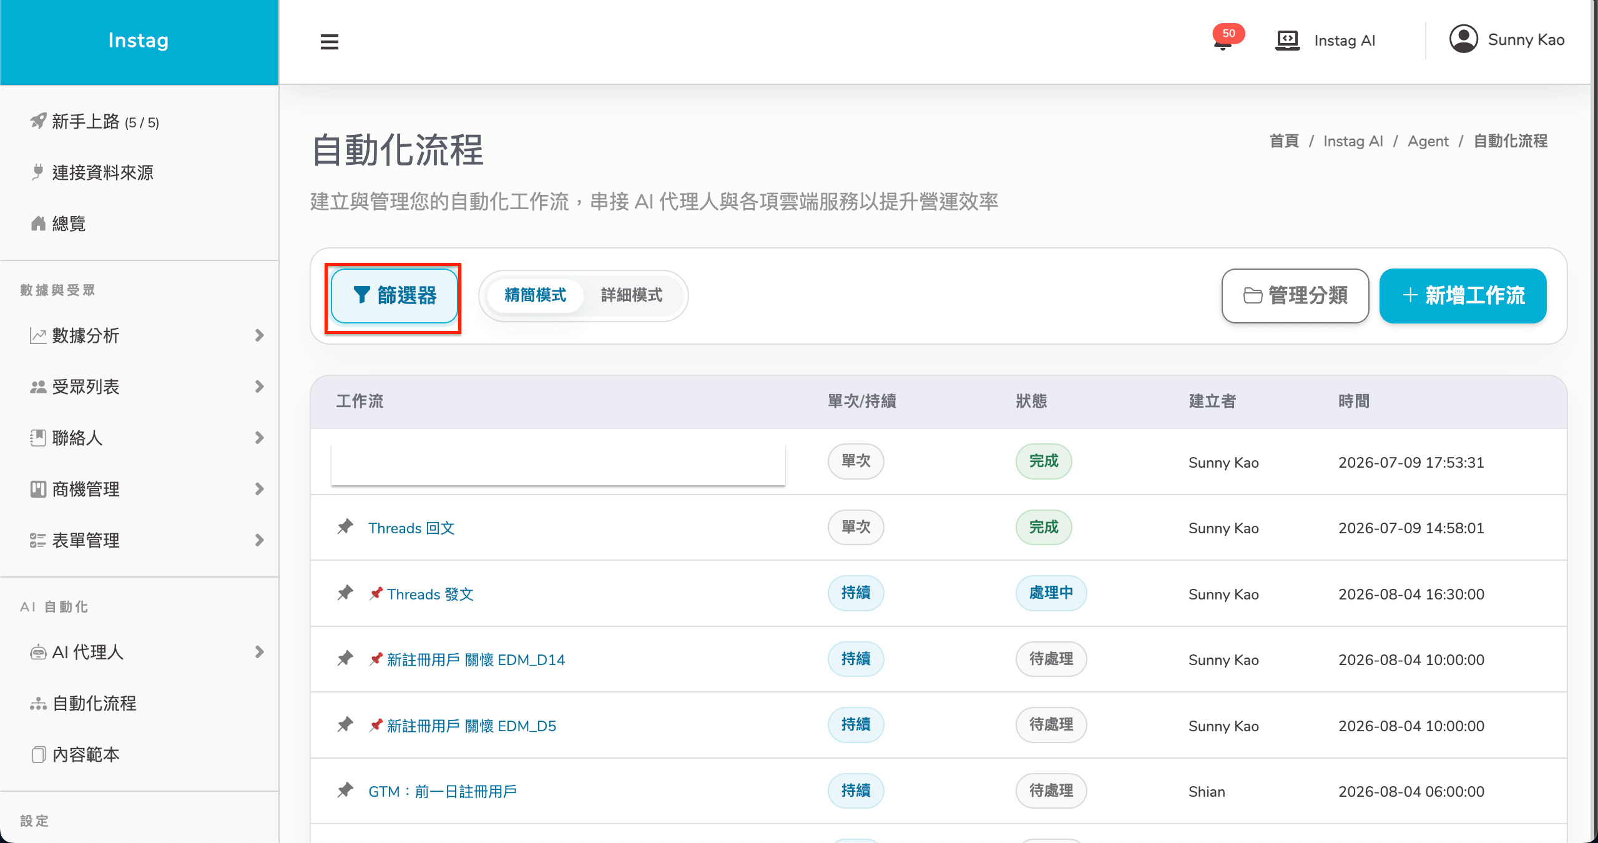Click 持續 badge in Threads 發文 row
Viewport: 1598px width, 843px height.
856,593
